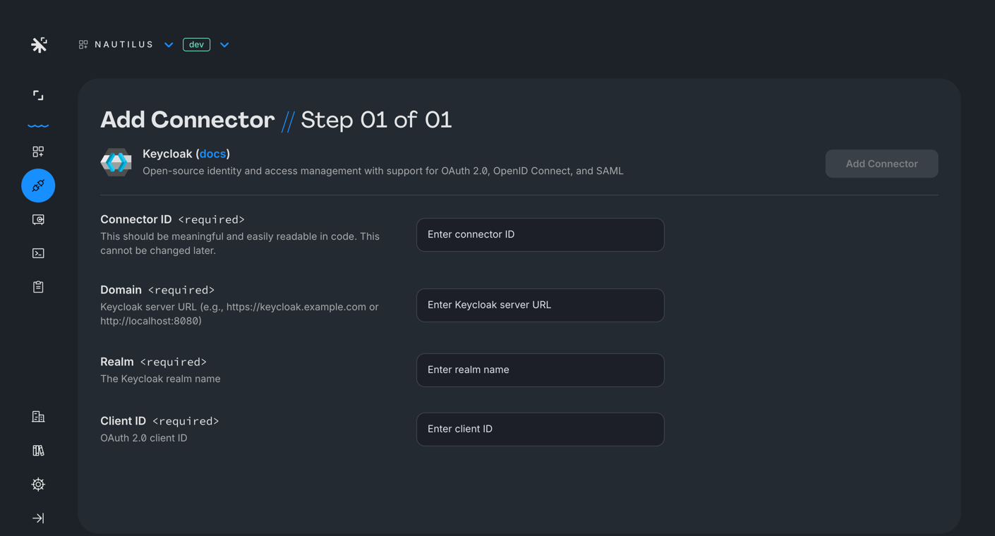The image size is (995, 536).
Task: Focus the Enter connector ID field
Action: [x=540, y=235]
